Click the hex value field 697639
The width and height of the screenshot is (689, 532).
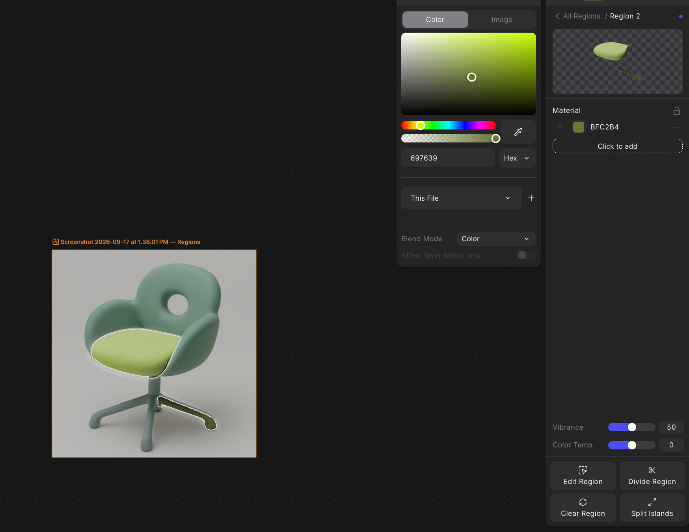tap(448, 158)
